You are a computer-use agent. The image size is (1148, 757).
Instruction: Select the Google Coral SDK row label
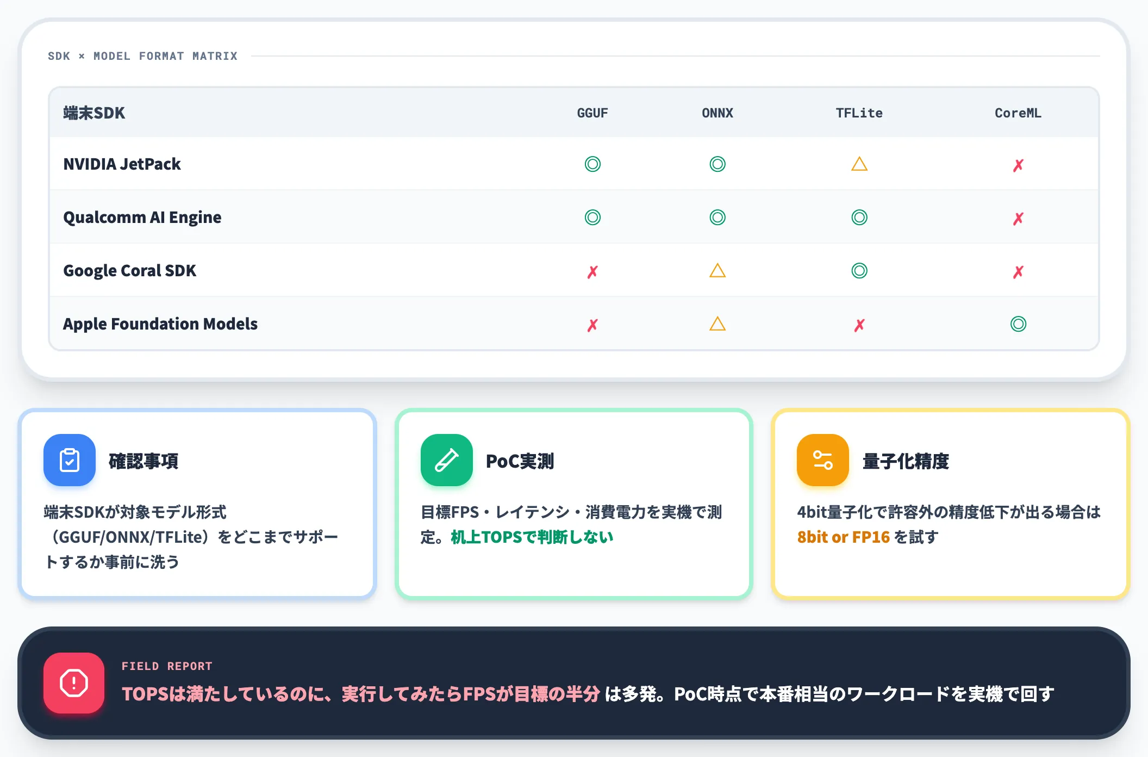coord(129,271)
